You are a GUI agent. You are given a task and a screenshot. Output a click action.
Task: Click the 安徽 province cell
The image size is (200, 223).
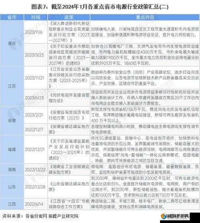tap(12, 121)
